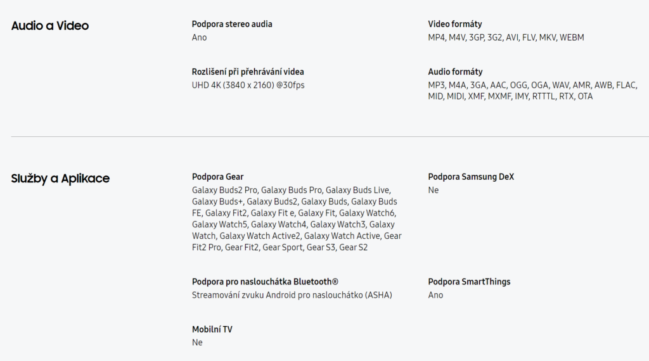The width and height of the screenshot is (649, 361).
Task: Select the Streamování zvuku Android ASHA text
Action: pyautogui.click(x=292, y=295)
